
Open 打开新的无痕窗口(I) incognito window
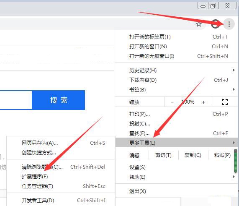pyautogui.click(x=176, y=56)
